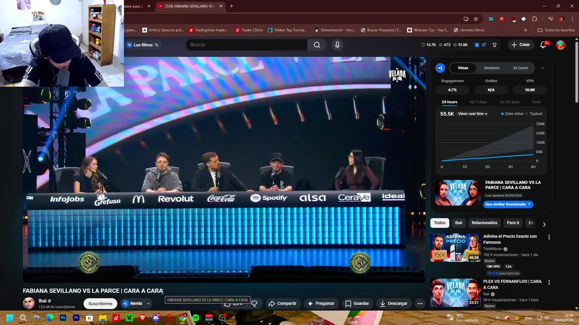Show hidden system tray icons arrow

(x=497, y=318)
